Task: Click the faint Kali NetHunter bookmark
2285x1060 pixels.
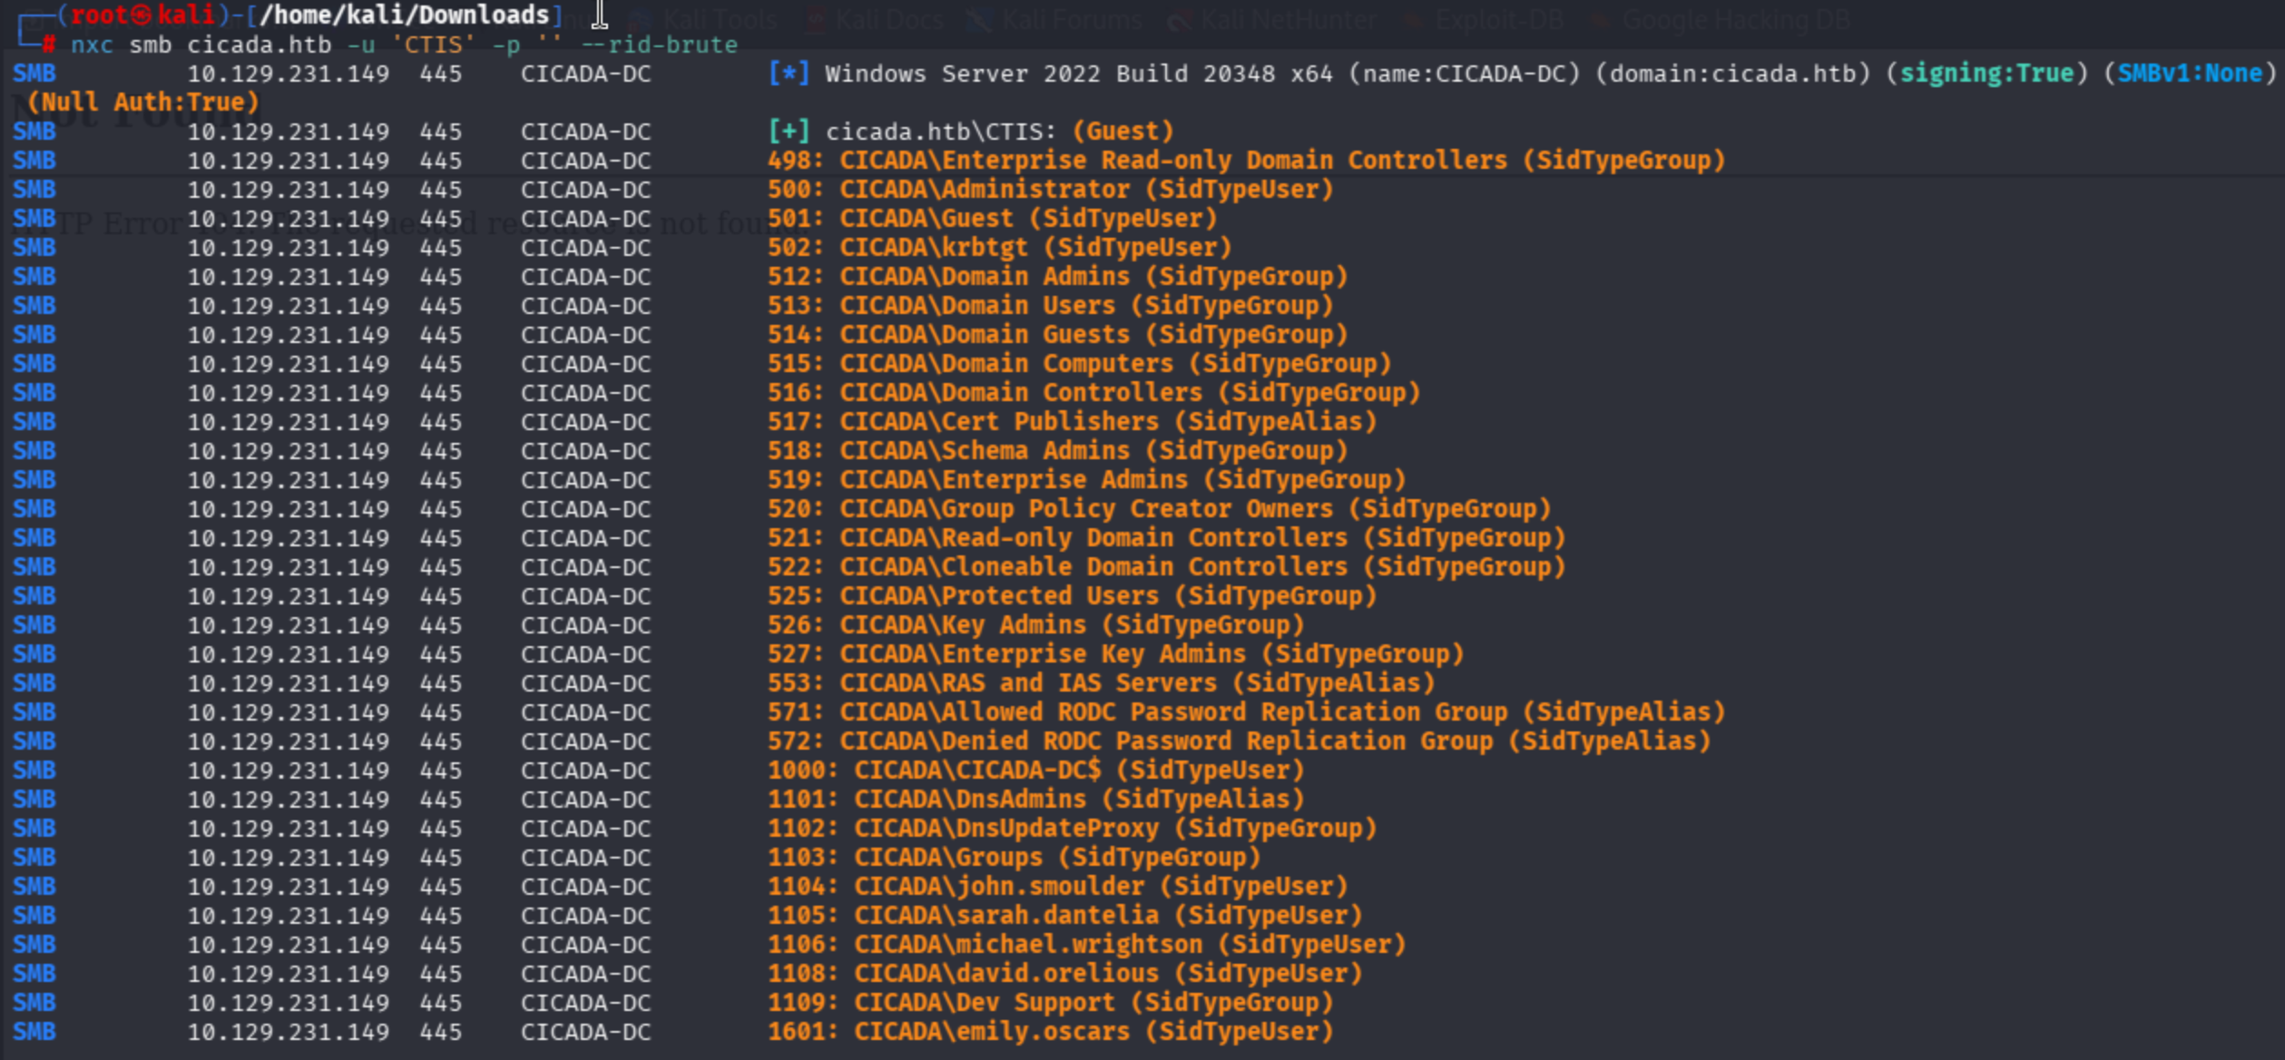Action: pyautogui.click(x=1288, y=19)
